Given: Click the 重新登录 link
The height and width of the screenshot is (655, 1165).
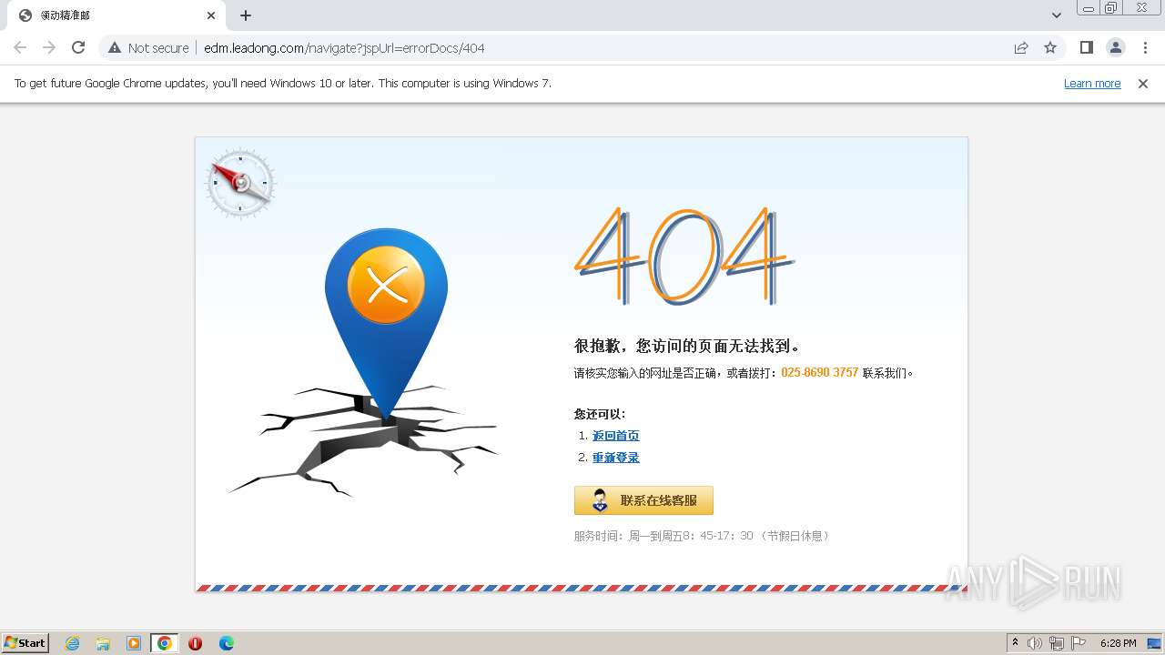Looking at the screenshot, I should point(616,458).
